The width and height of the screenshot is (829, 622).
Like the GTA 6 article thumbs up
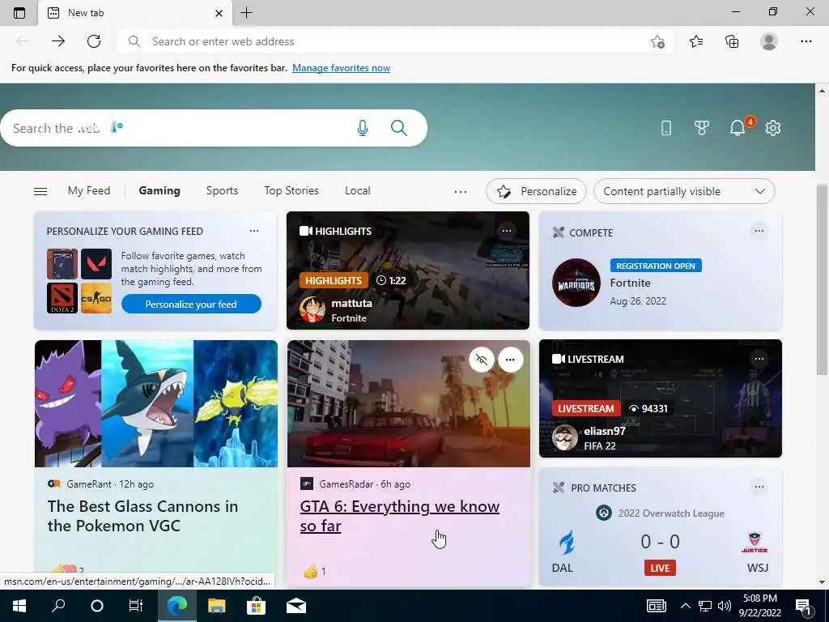311,571
